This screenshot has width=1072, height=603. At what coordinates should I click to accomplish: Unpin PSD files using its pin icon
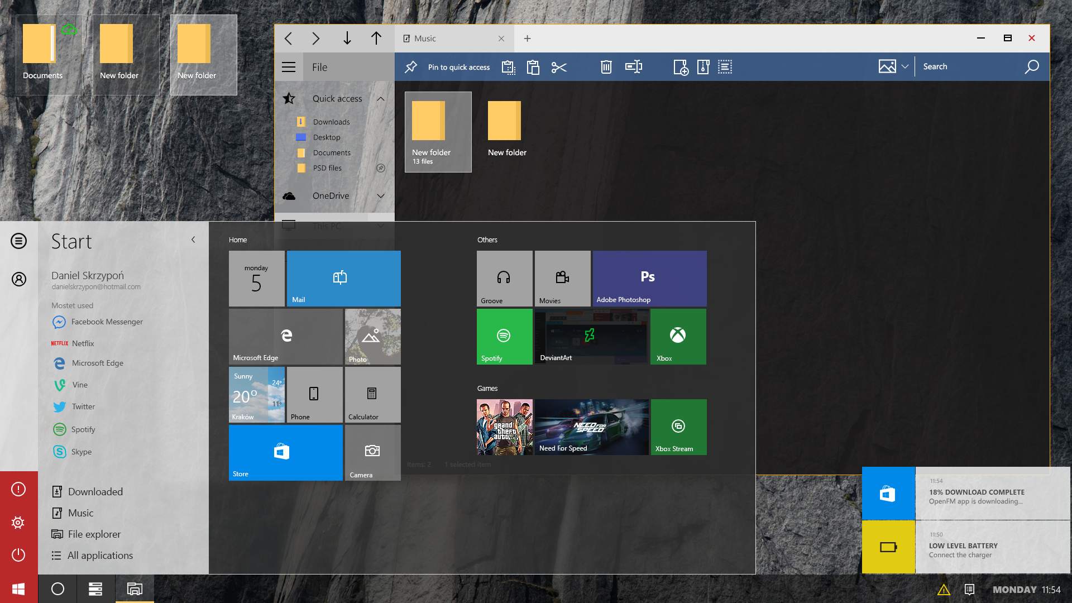tap(381, 168)
